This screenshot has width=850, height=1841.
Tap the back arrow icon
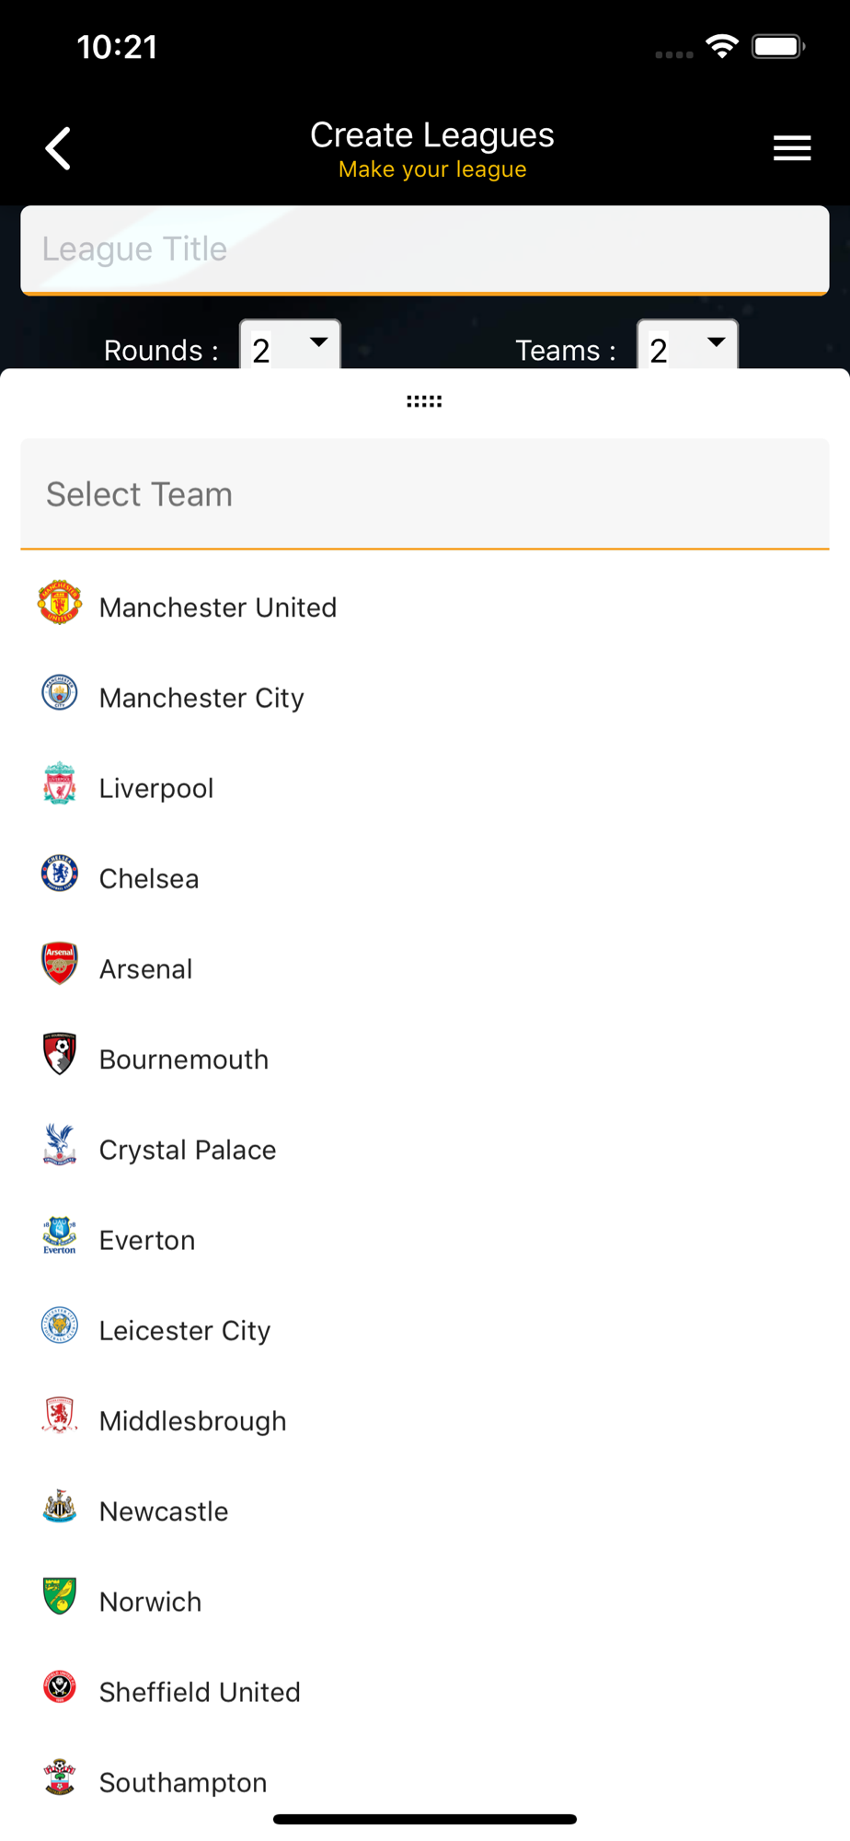(x=59, y=148)
